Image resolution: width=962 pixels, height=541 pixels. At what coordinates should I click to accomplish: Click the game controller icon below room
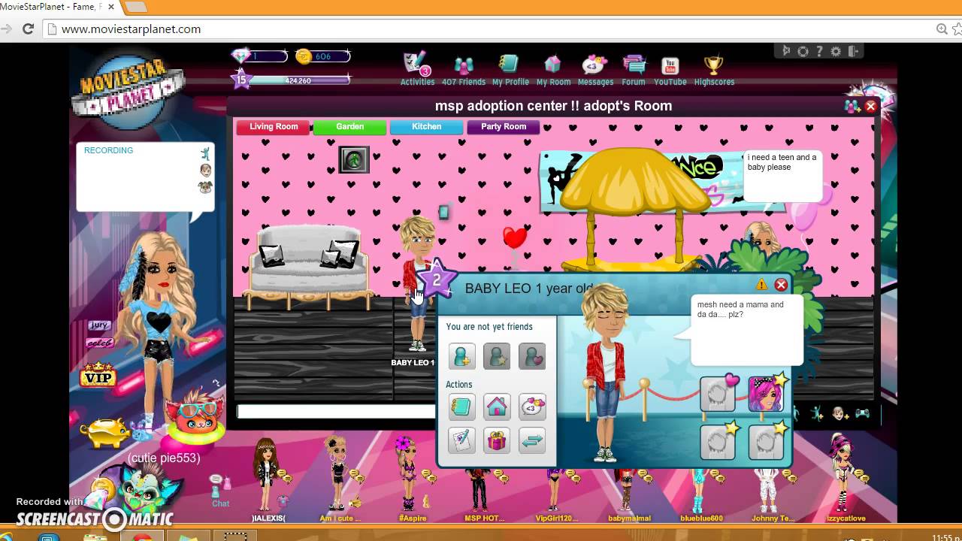862,413
